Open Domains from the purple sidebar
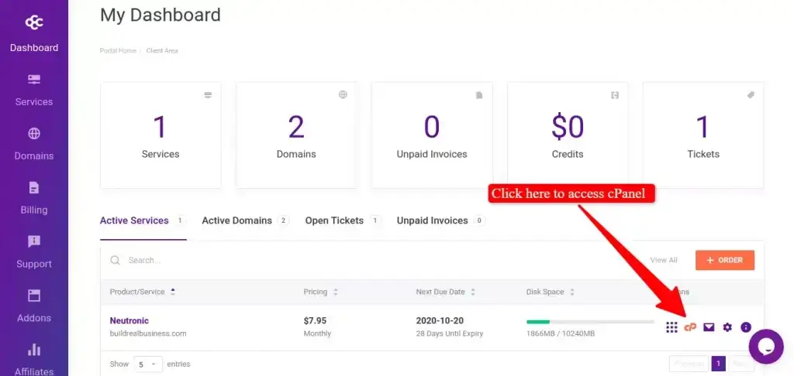This screenshot has height=376, width=794. click(34, 145)
